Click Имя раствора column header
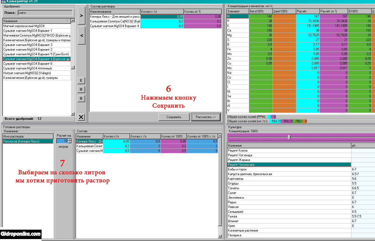The image size is (375, 241). click(28, 136)
